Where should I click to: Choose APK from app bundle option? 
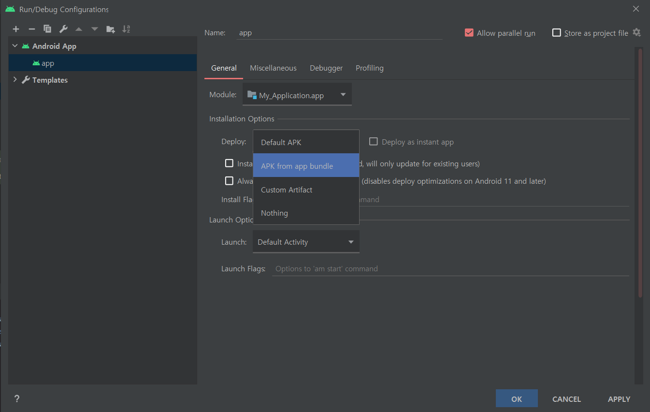click(x=306, y=165)
